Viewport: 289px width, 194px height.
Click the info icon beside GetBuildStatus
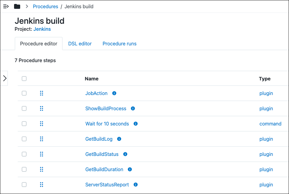[125, 154]
